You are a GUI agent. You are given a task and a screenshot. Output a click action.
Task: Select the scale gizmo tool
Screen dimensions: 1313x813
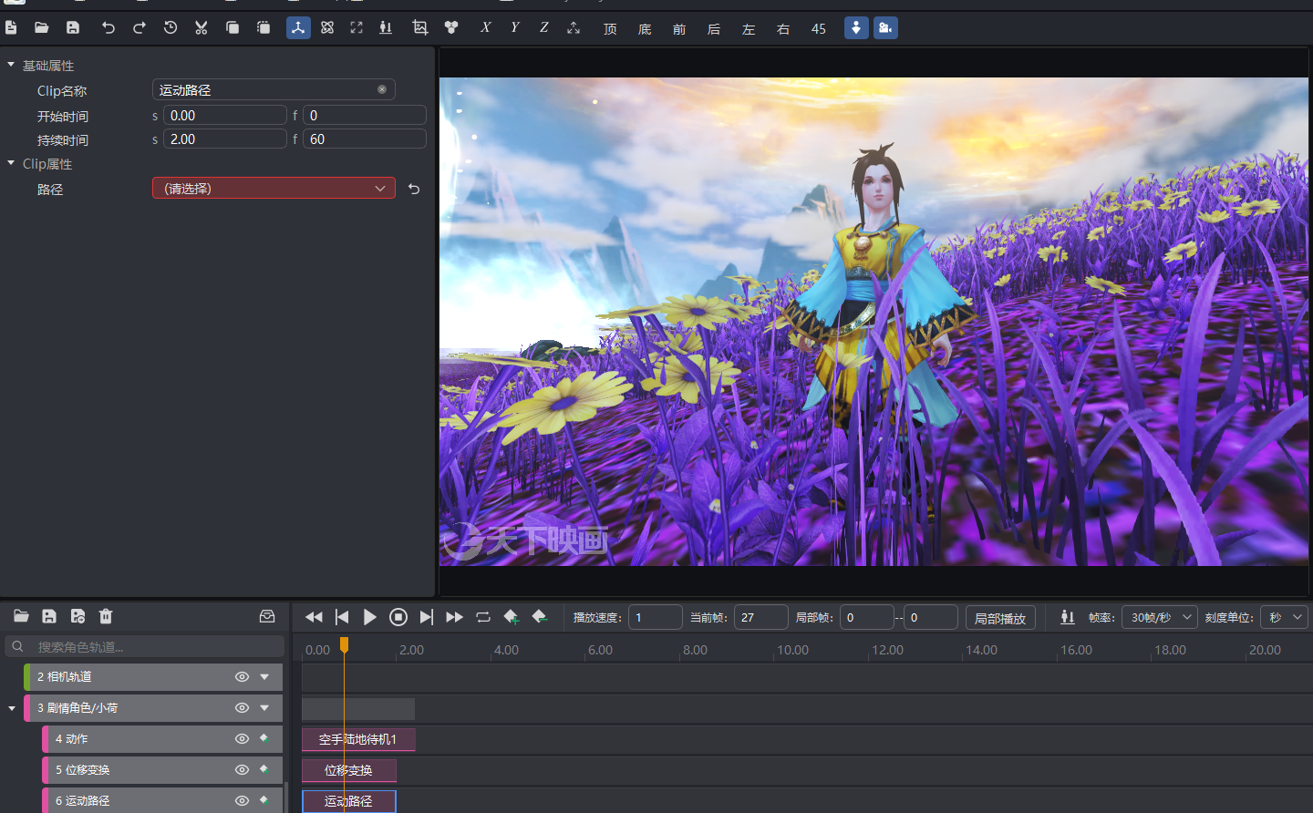tap(357, 28)
